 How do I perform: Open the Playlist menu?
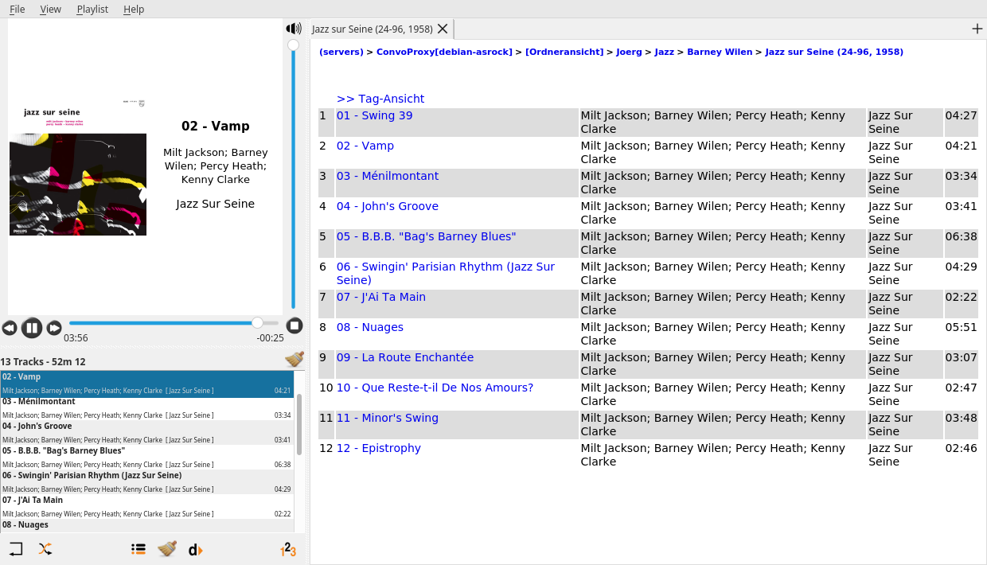92,9
